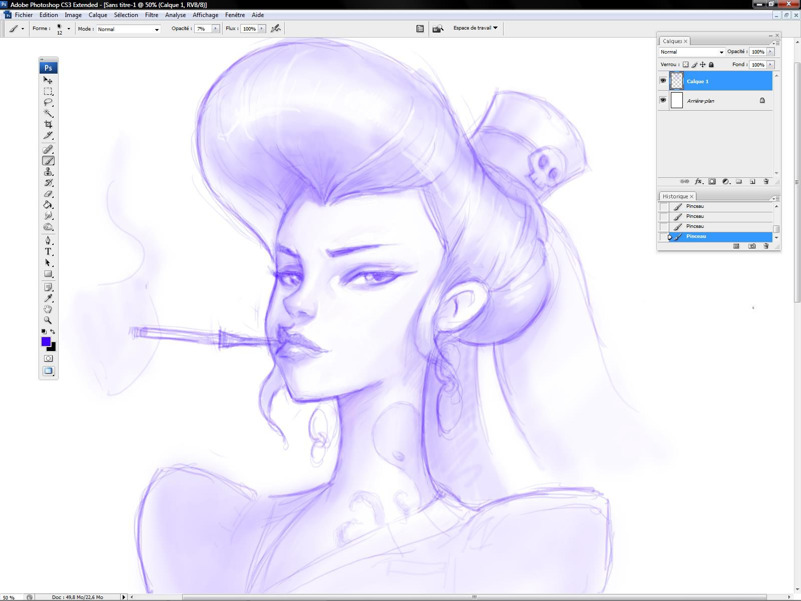The height and width of the screenshot is (601, 801).
Task: Toggle airbrush mode in options bar
Action: pos(276,29)
